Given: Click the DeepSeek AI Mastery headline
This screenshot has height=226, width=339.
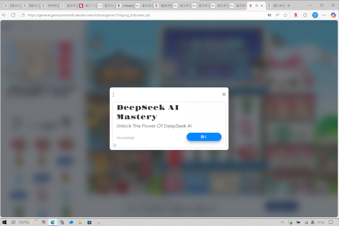Looking at the screenshot, I should (x=148, y=112).
